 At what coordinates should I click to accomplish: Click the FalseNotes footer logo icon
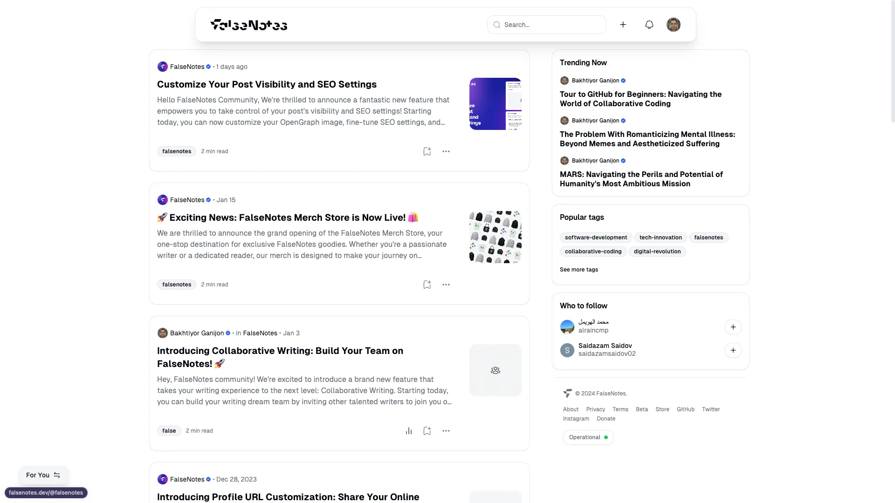567,394
